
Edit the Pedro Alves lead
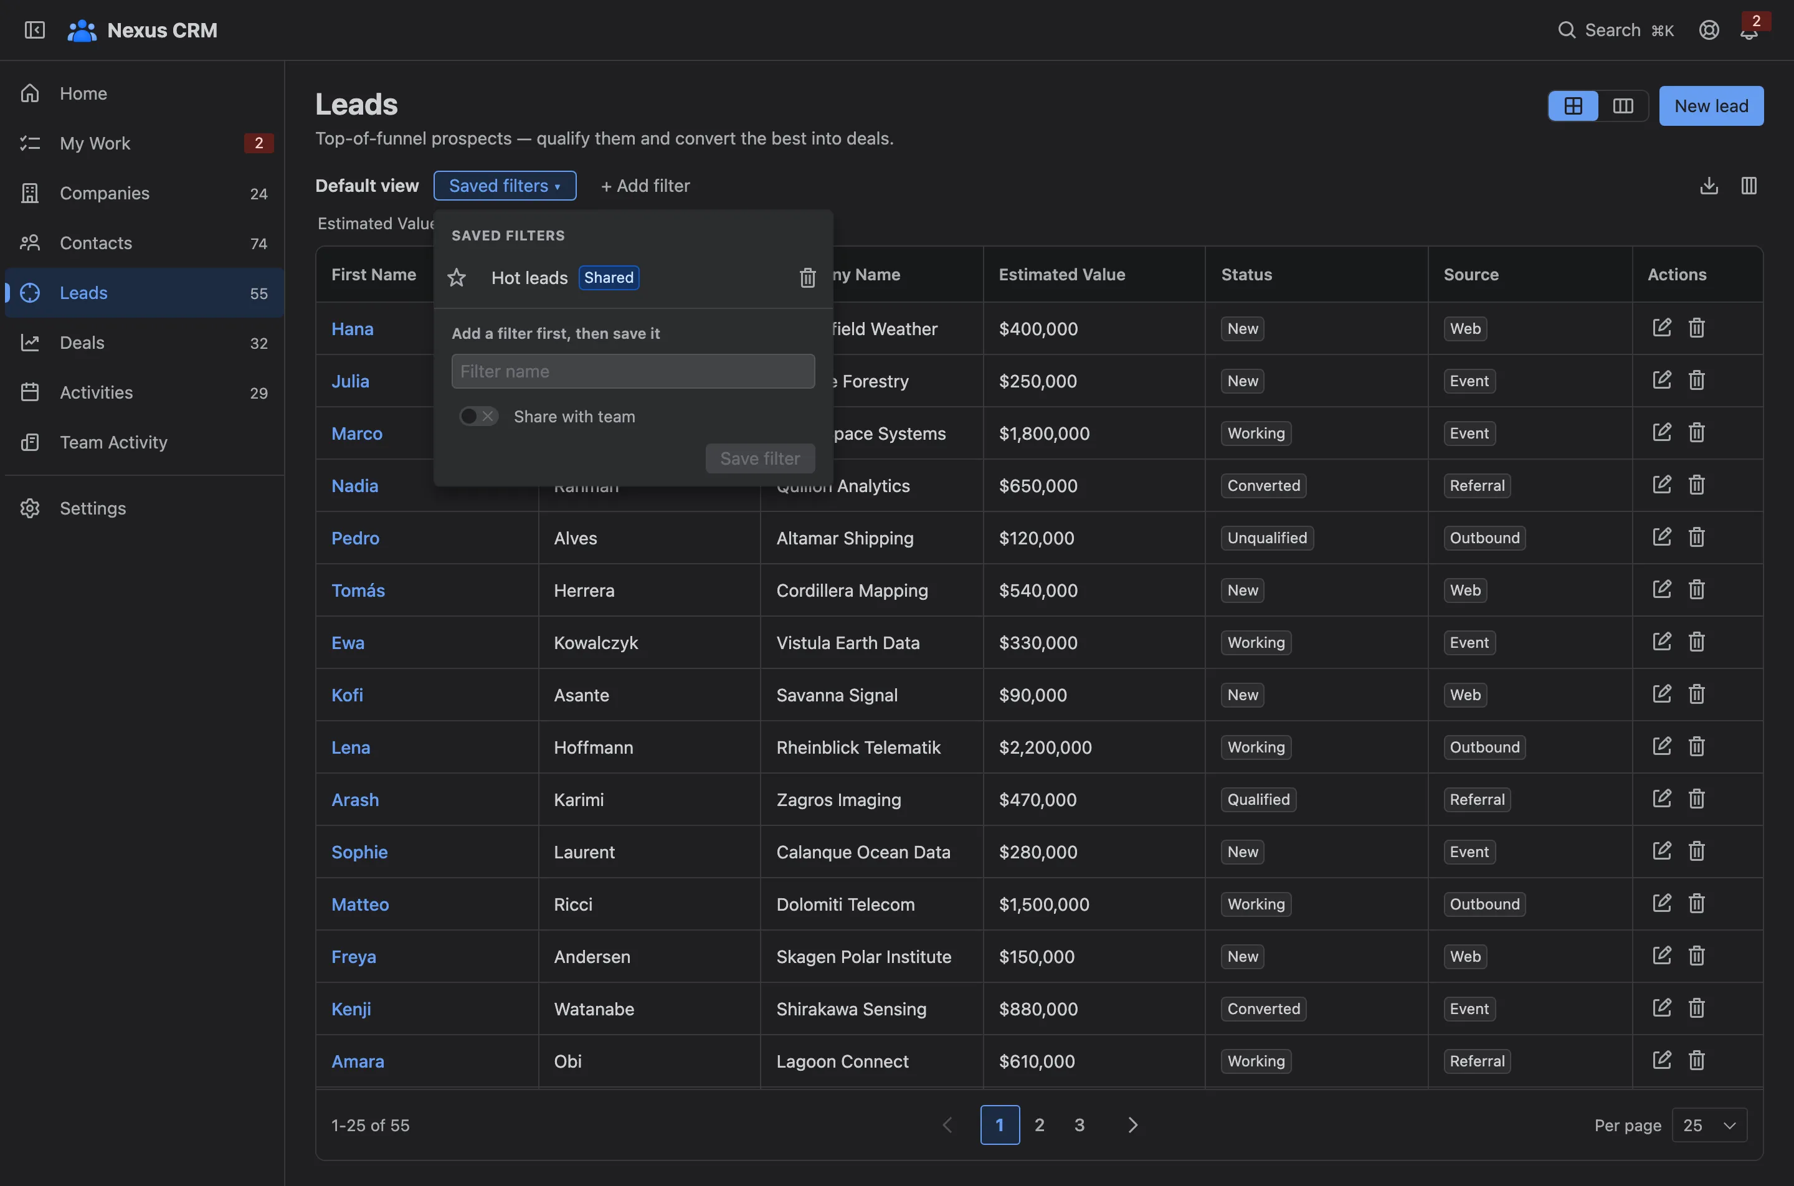[x=1662, y=537]
